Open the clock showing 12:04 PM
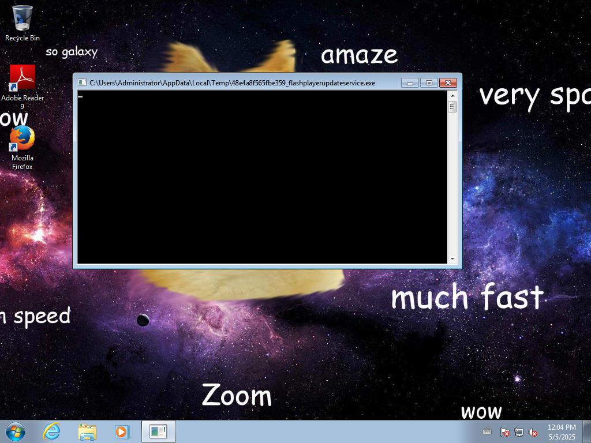Screen dimensions: 591x443 pos(562,431)
